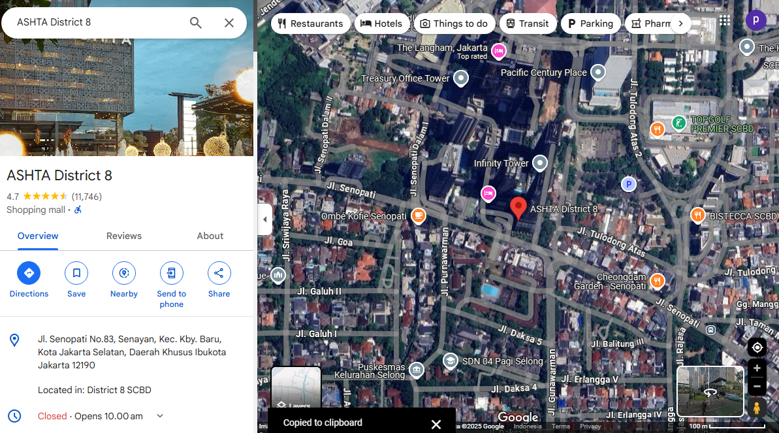The image size is (779, 433).
Task: Switch to the About tab
Action: tap(210, 236)
